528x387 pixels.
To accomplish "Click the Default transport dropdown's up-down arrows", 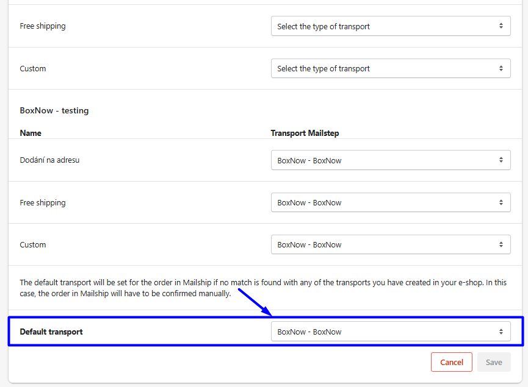I will pos(501,332).
